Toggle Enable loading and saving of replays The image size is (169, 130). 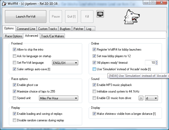coord(14,114)
